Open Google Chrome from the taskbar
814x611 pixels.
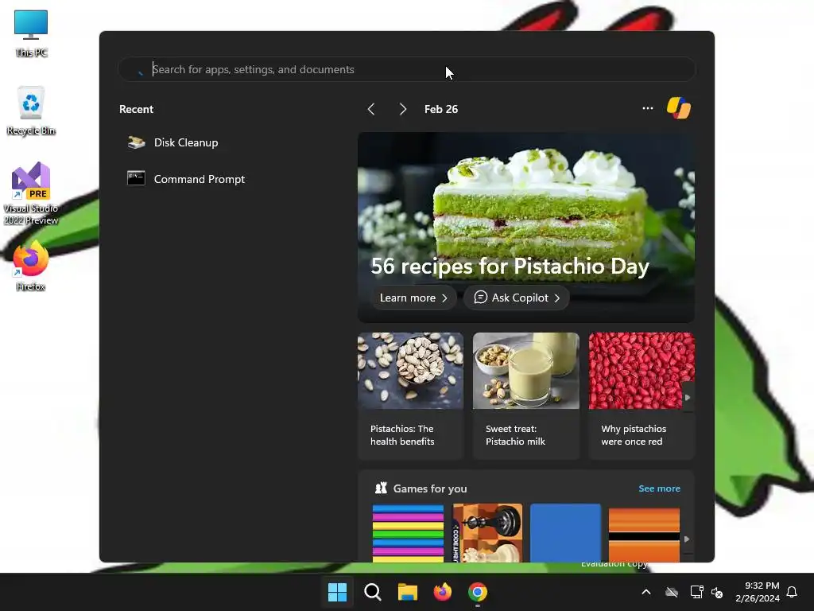pos(478,592)
